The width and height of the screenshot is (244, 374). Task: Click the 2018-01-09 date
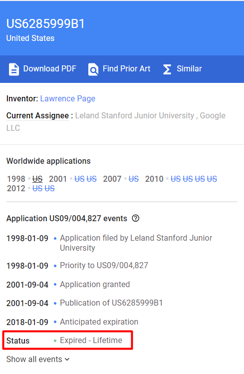pyautogui.click(x=27, y=322)
